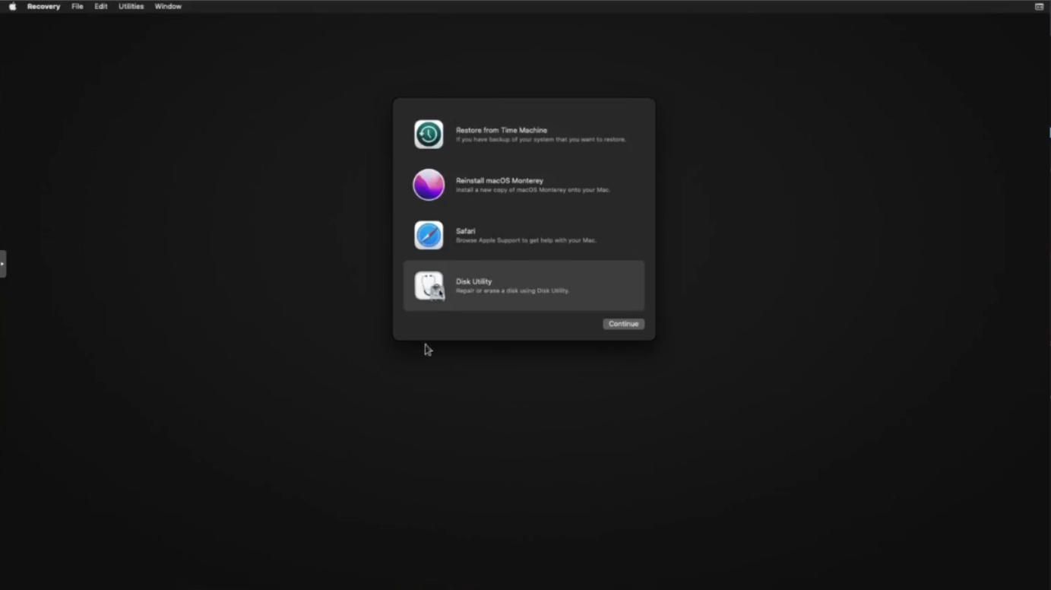Click 'Repair or erase a disk' description
Image resolution: width=1051 pixels, height=590 pixels.
point(512,290)
